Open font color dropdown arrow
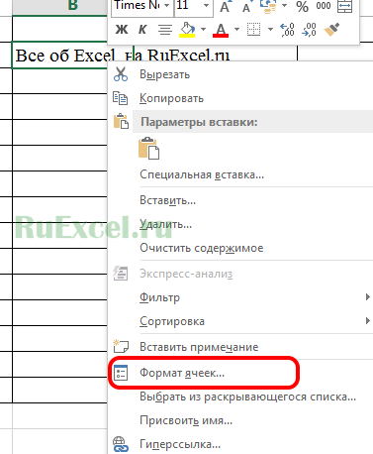Screen dimensions: 373x454 tap(236, 30)
